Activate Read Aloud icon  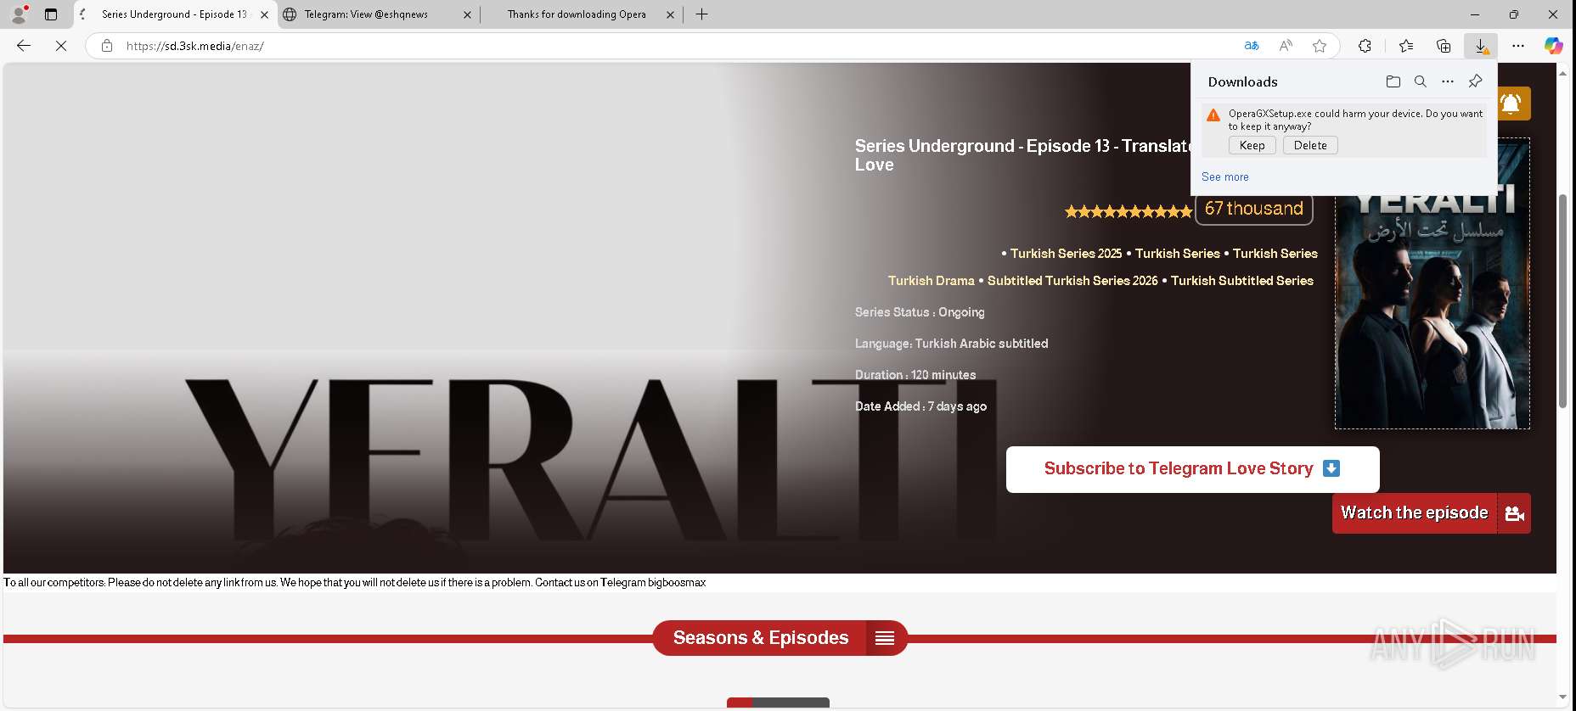(x=1286, y=46)
